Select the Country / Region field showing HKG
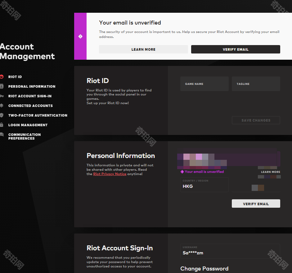292x273 pixels. [x=204, y=185]
